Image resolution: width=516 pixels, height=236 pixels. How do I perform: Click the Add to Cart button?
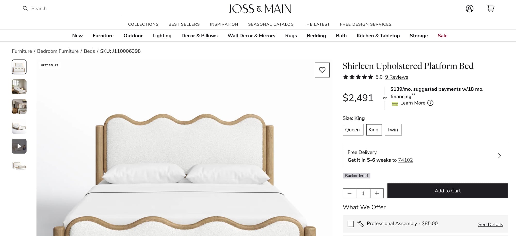(x=448, y=191)
